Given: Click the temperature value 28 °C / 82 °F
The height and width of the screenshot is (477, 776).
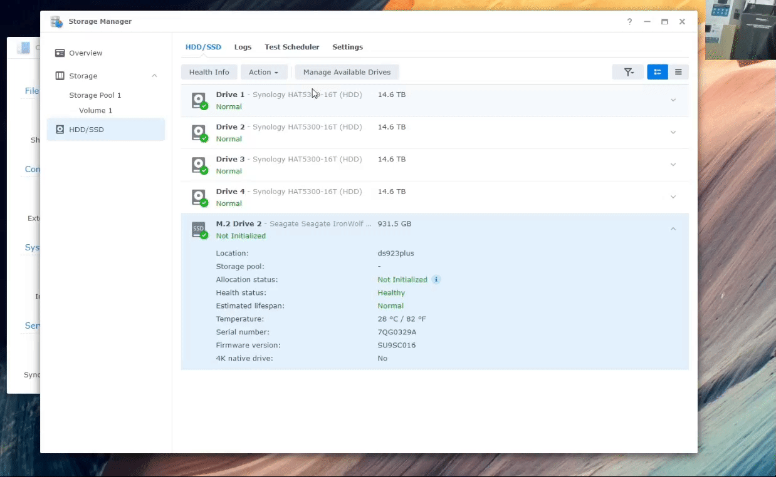Looking at the screenshot, I should click(402, 319).
